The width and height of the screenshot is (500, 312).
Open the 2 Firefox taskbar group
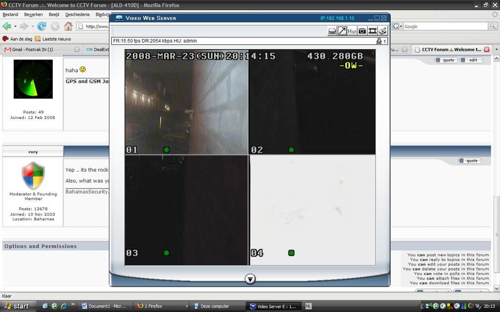tap(162, 306)
